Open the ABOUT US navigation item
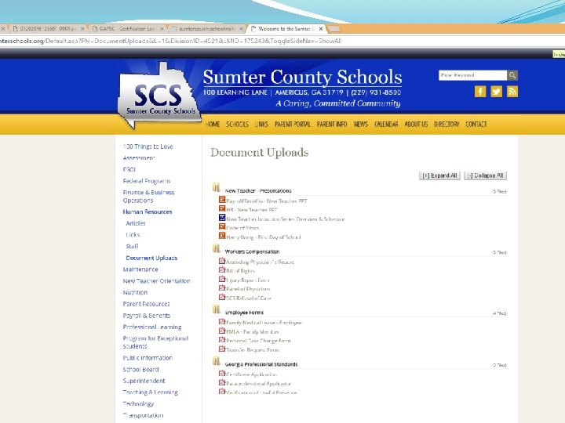 click(416, 124)
